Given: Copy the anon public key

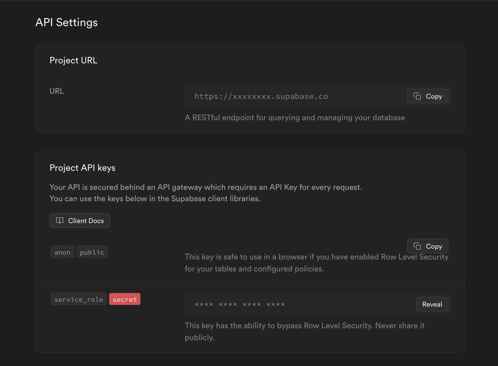Looking at the screenshot, I should (428, 246).
